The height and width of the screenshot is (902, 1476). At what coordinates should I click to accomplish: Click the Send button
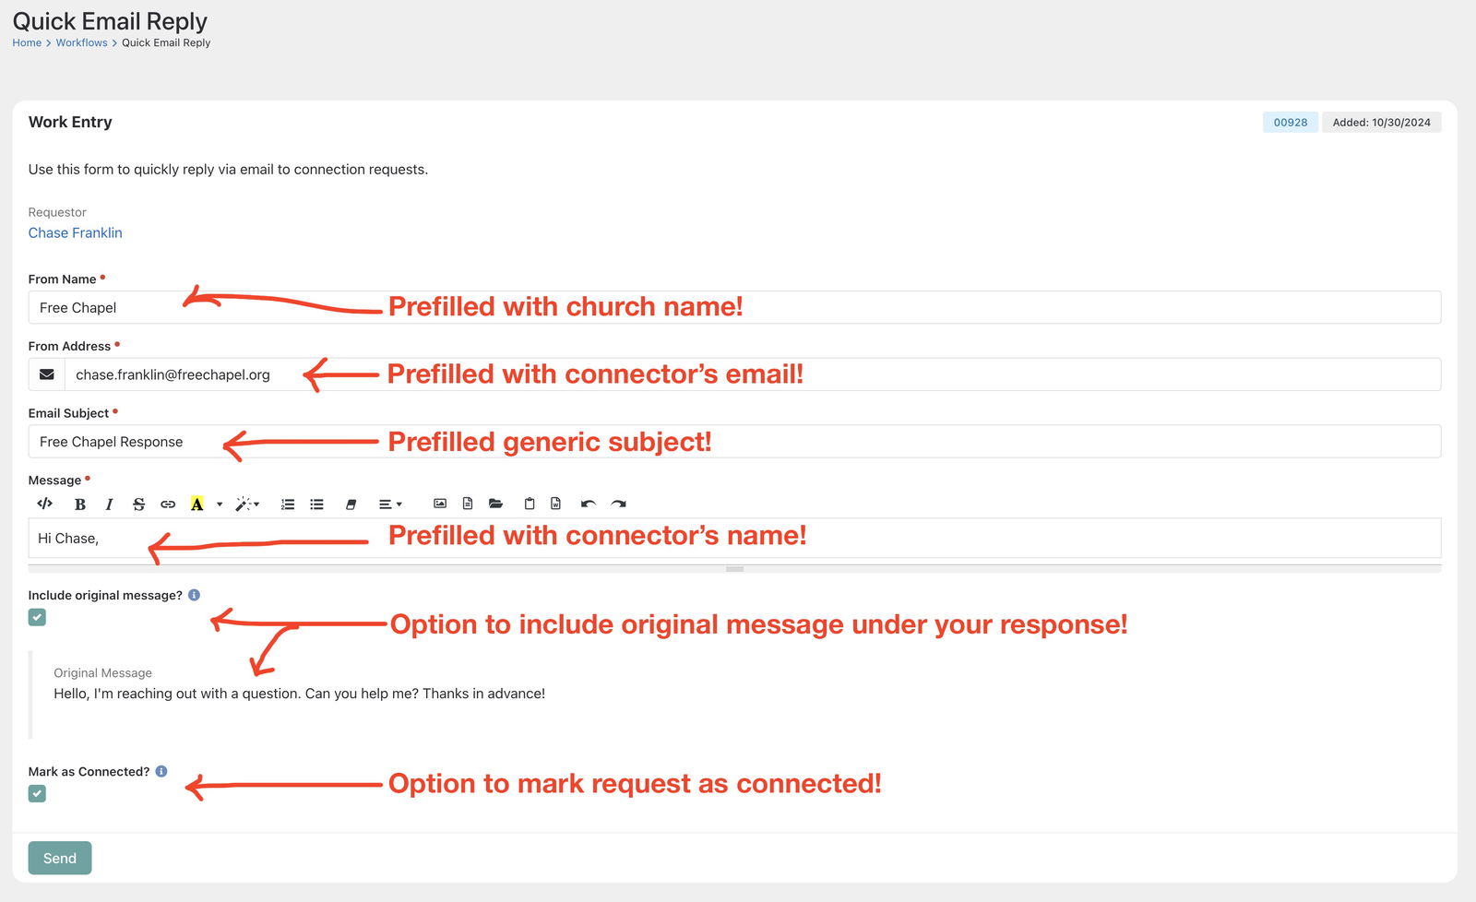pos(60,858)
